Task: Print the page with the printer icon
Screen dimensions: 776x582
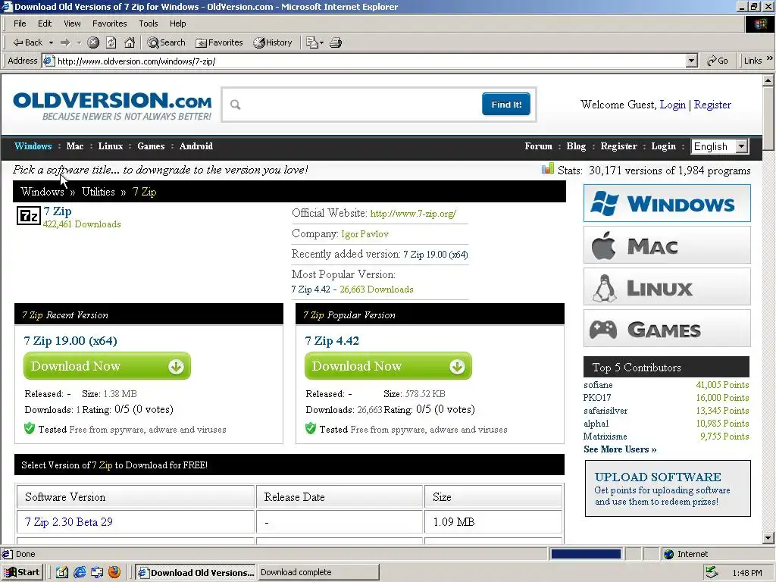Action: pyautogui.click(x=336, y=42)
